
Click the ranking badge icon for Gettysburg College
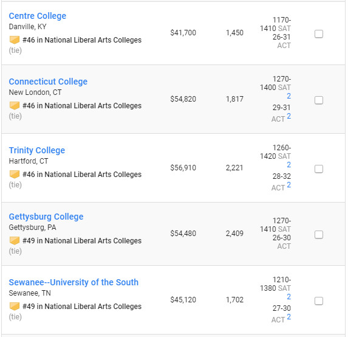tap(15, 240)
